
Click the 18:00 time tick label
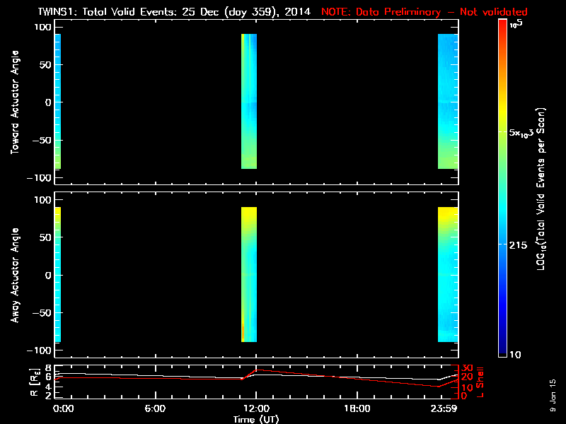(357, 408)
